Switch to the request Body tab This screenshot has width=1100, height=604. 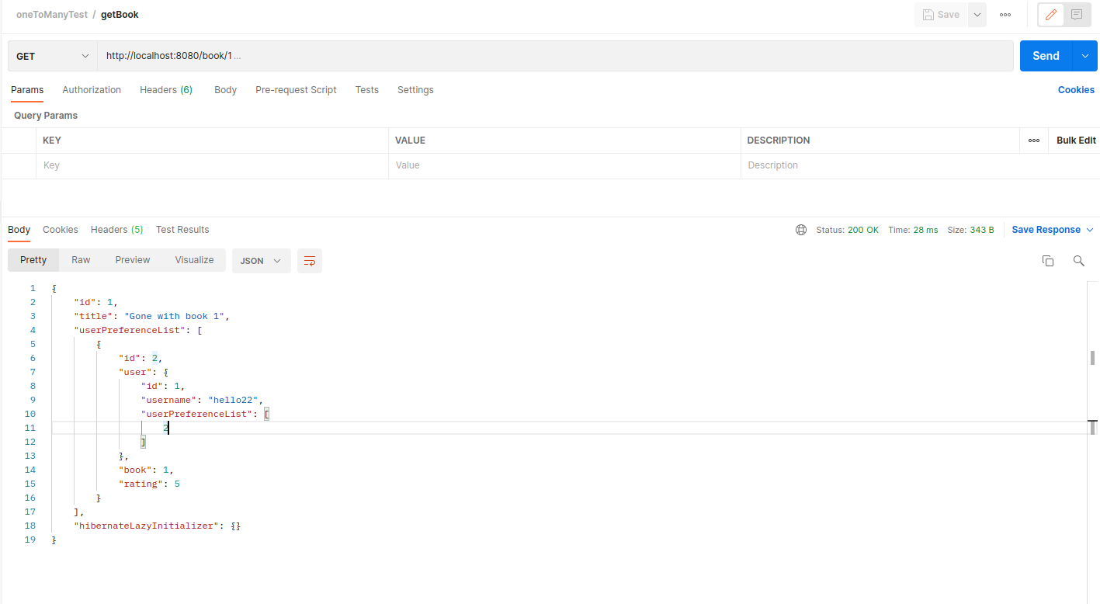click(x=225, y=90)
